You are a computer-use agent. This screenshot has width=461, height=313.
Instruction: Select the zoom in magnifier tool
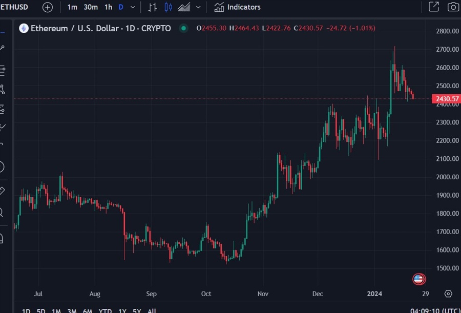(x=2, y=212)
